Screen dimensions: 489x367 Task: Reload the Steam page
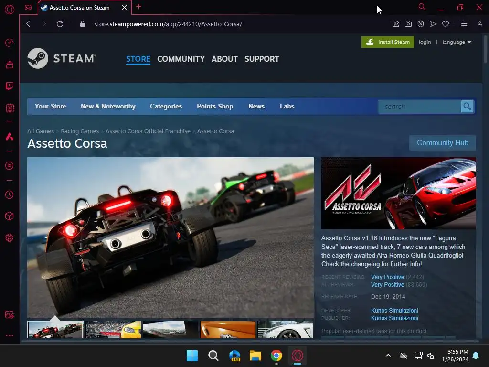(x=60, y=24)
